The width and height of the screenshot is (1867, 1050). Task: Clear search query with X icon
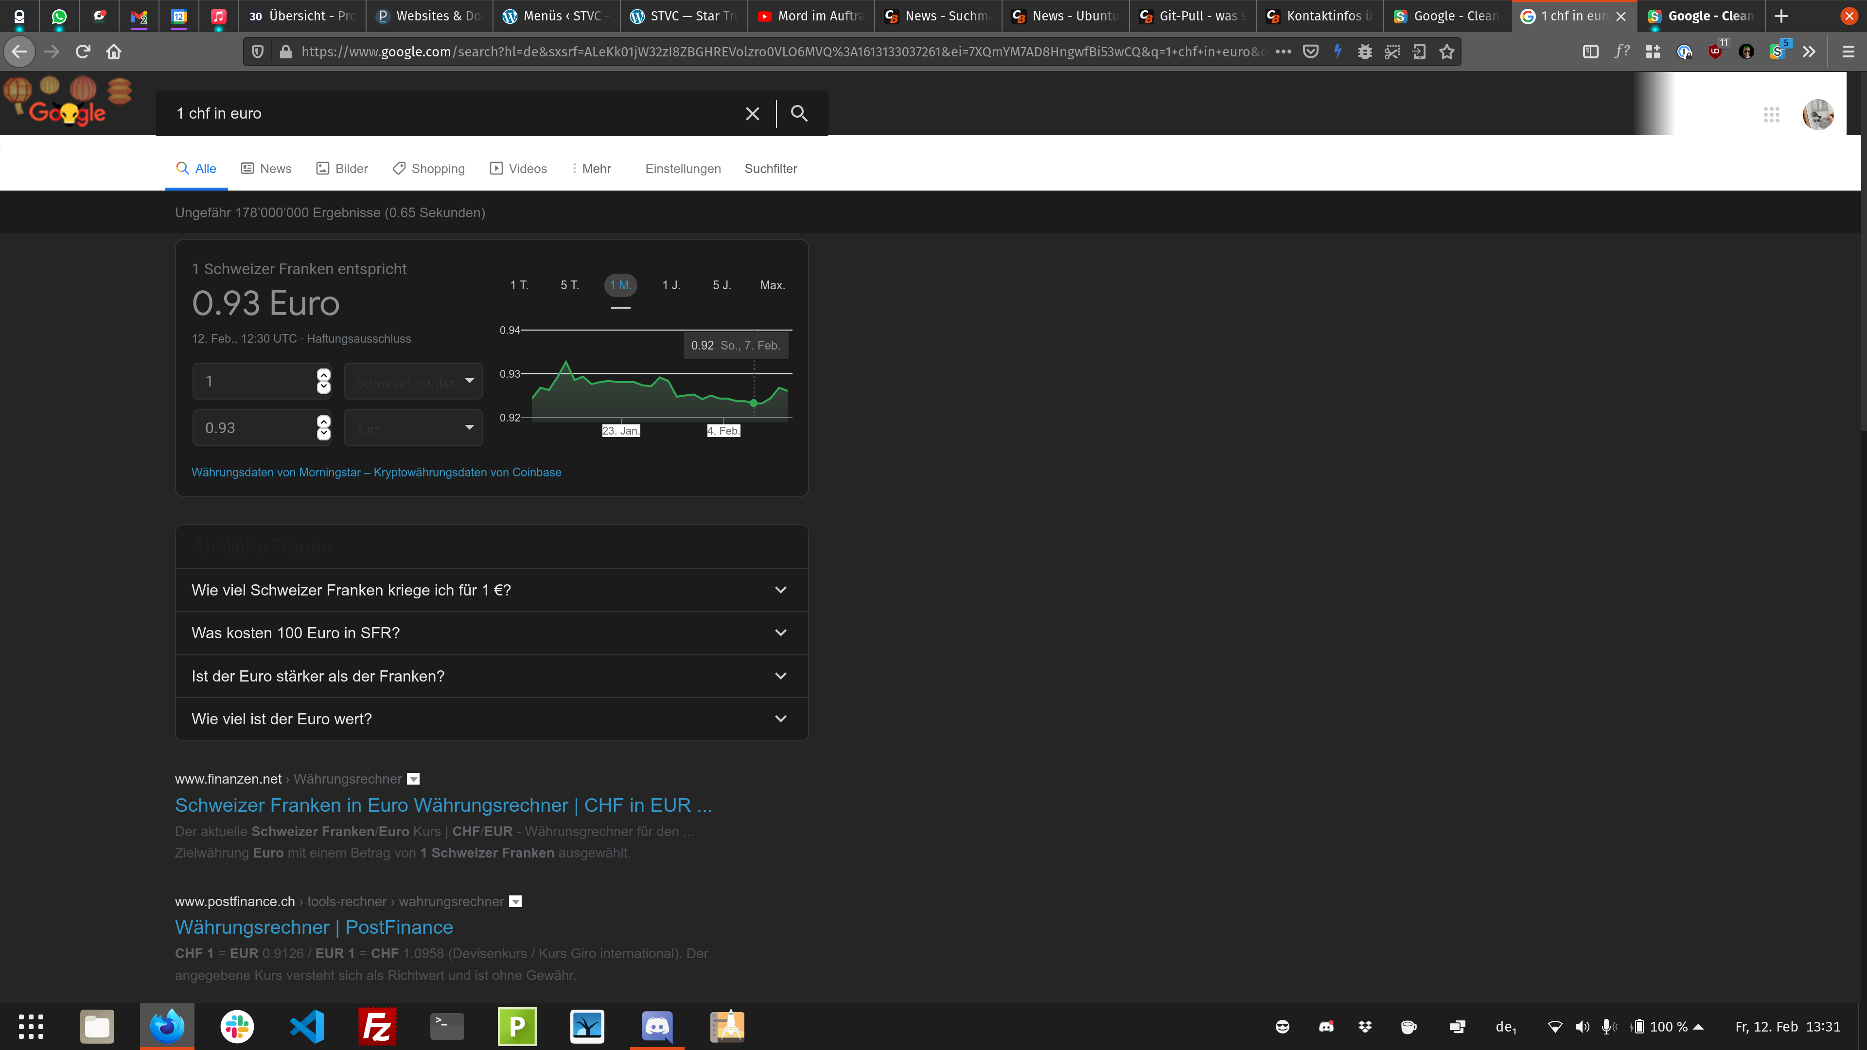(x=752, y=114)
